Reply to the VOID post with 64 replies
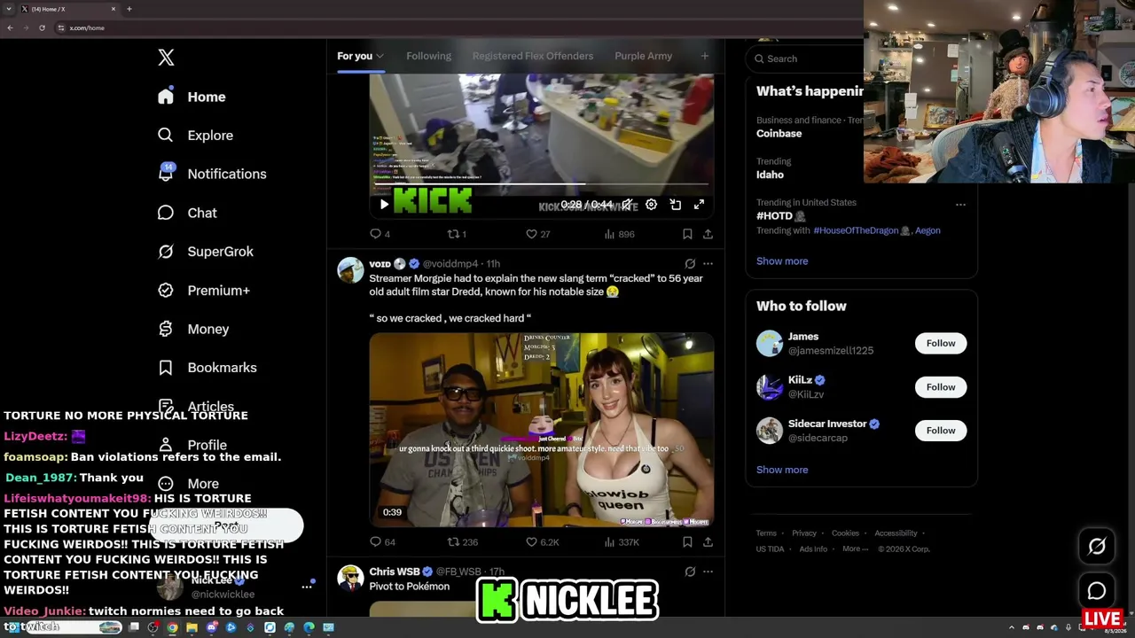This screenshot has height=638, width=1135. pos(382,541)
